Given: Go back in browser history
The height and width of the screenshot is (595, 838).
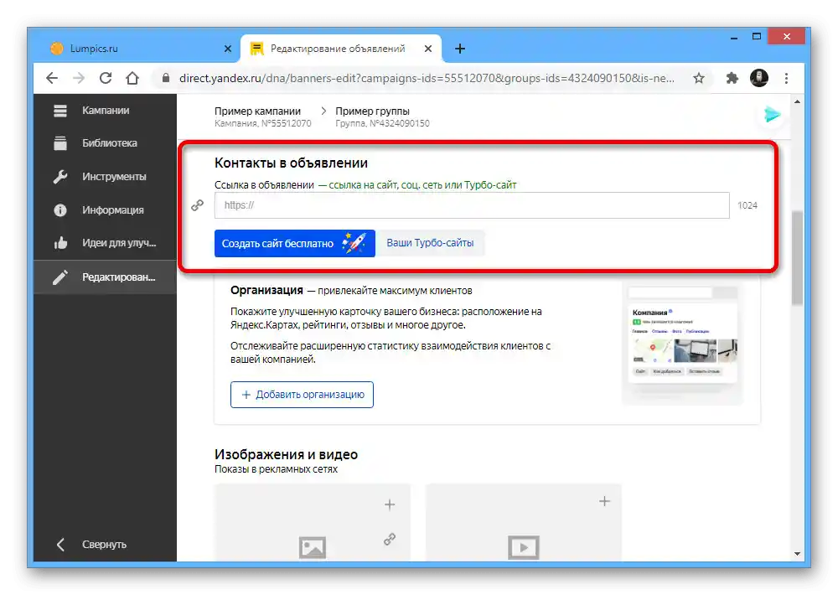Looking at the screenshot, I should (52, 78).
